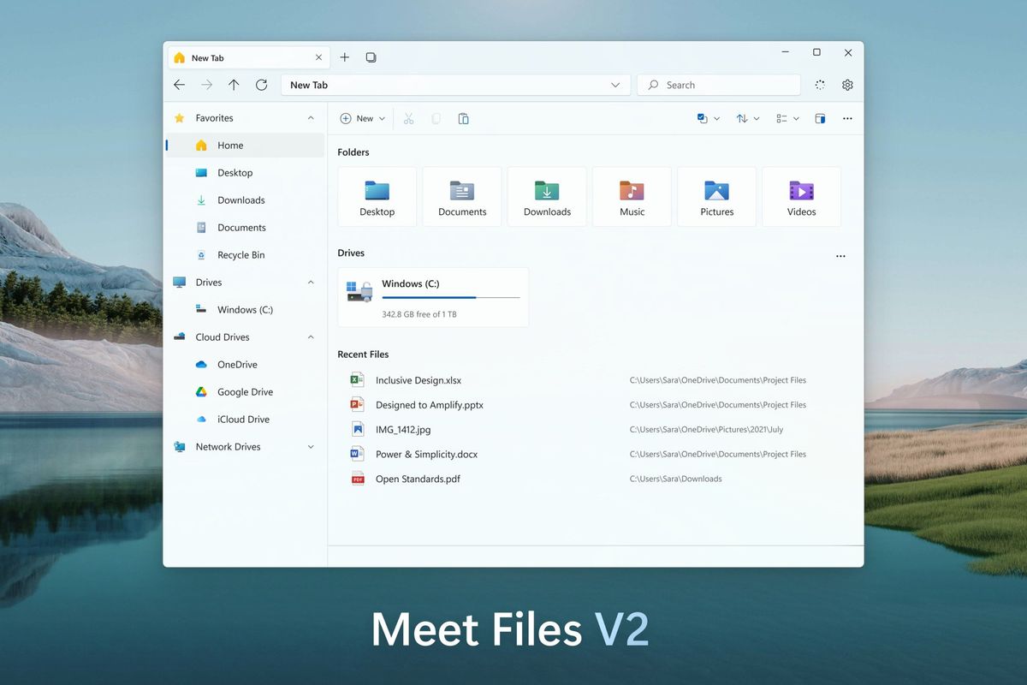Navigate up one folder level
Screen dimensions: 1027x685
[x=234, y=85]
